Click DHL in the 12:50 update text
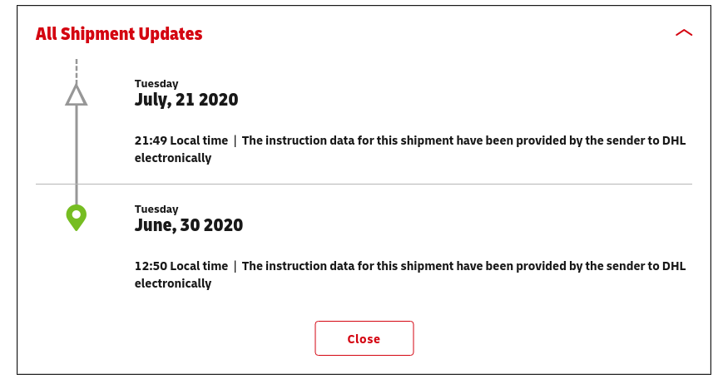This screenshot has width=723, height=379. pos(674,266)
